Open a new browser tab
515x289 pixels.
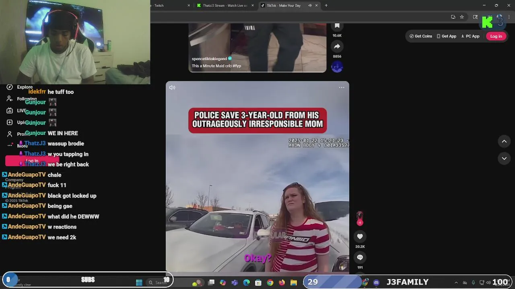coord(326,6)
